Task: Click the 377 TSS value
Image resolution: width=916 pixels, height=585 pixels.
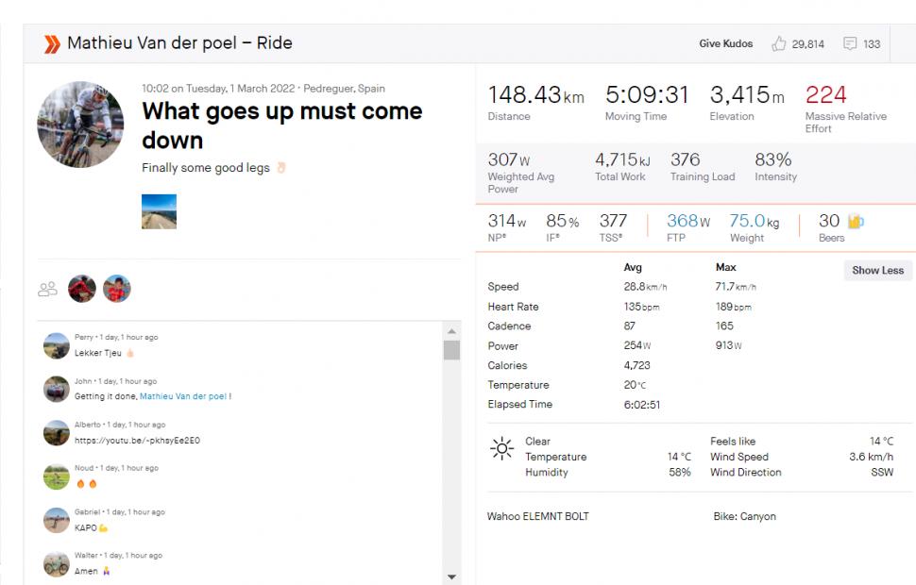Action: 613,221
